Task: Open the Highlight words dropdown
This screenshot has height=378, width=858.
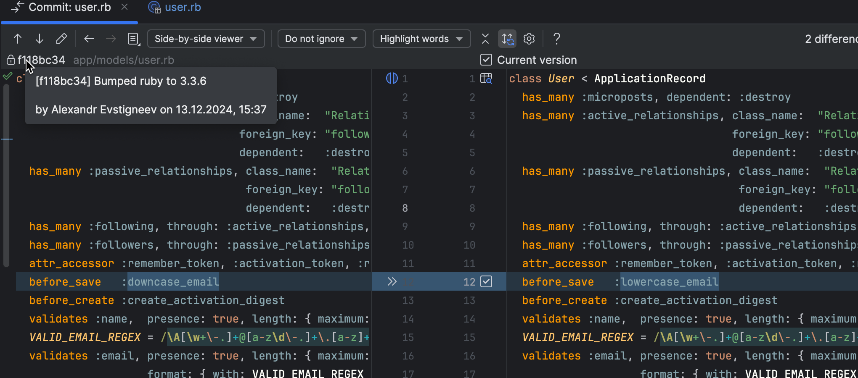Action: pyautogui.click(x=421, y=39)
